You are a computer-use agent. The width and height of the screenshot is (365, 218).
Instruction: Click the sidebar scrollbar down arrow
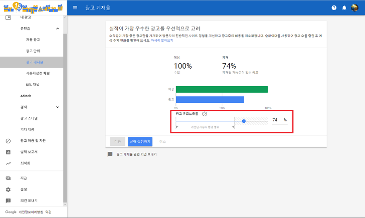pyautogui.click(x=65, y=204)
